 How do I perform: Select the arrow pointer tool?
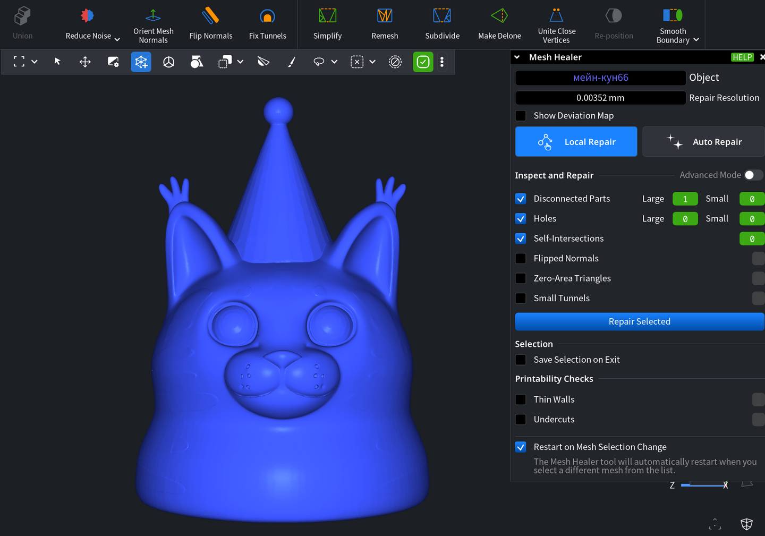(57, 62)
